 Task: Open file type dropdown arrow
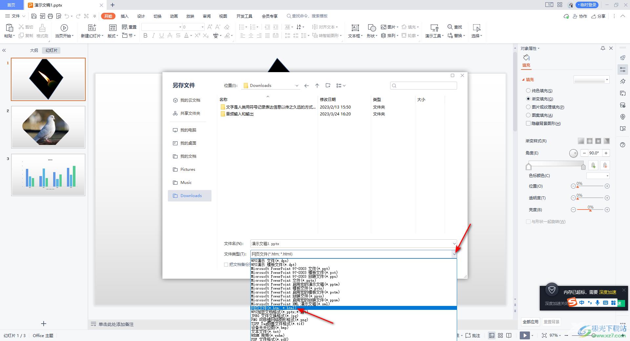click(x=454, y=254)
